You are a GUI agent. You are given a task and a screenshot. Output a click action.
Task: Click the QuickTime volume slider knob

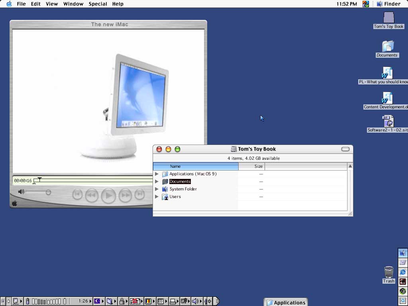[48, 192]
